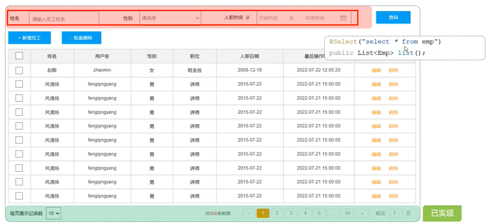Click the 入职时间 filter label
497x223 pixels.
pyautogui.click(x=234, y=18)
